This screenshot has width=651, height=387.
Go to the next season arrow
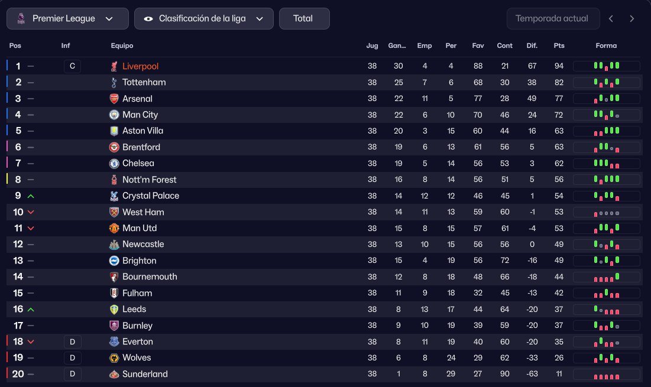[x=631, y=18]
